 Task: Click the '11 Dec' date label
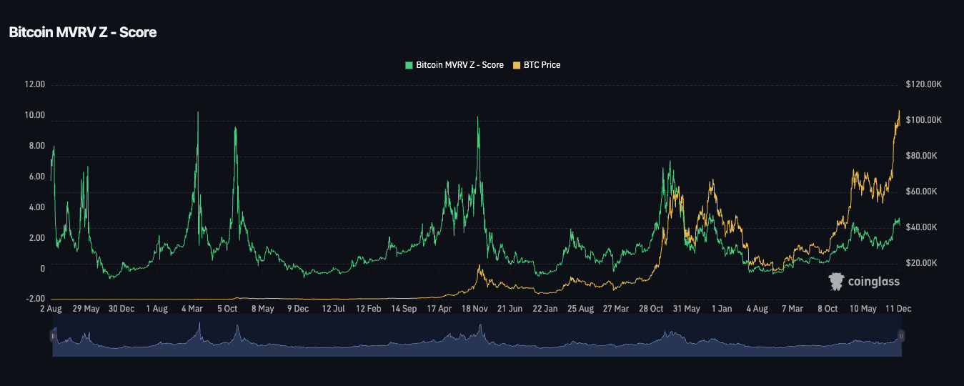(899, 309)
